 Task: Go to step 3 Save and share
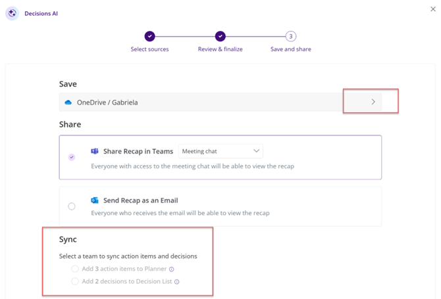click(x=291, y=37)
